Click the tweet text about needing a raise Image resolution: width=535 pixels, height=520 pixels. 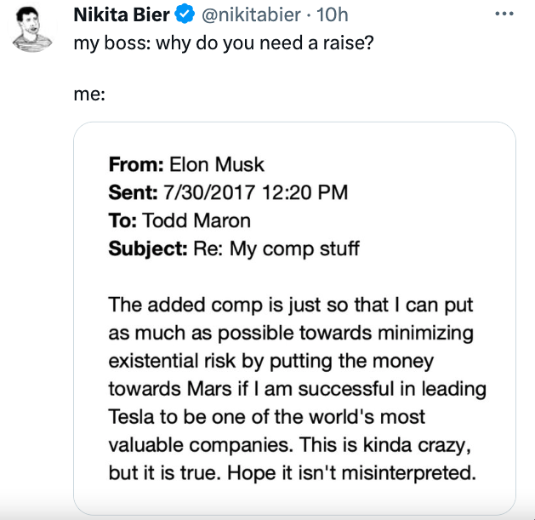point(224,43)
